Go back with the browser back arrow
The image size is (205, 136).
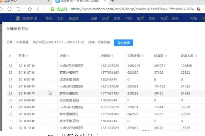coord(38,9)
